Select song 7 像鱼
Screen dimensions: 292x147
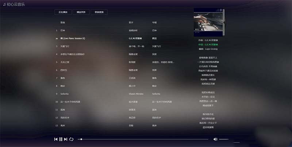(x=62, y=78)
